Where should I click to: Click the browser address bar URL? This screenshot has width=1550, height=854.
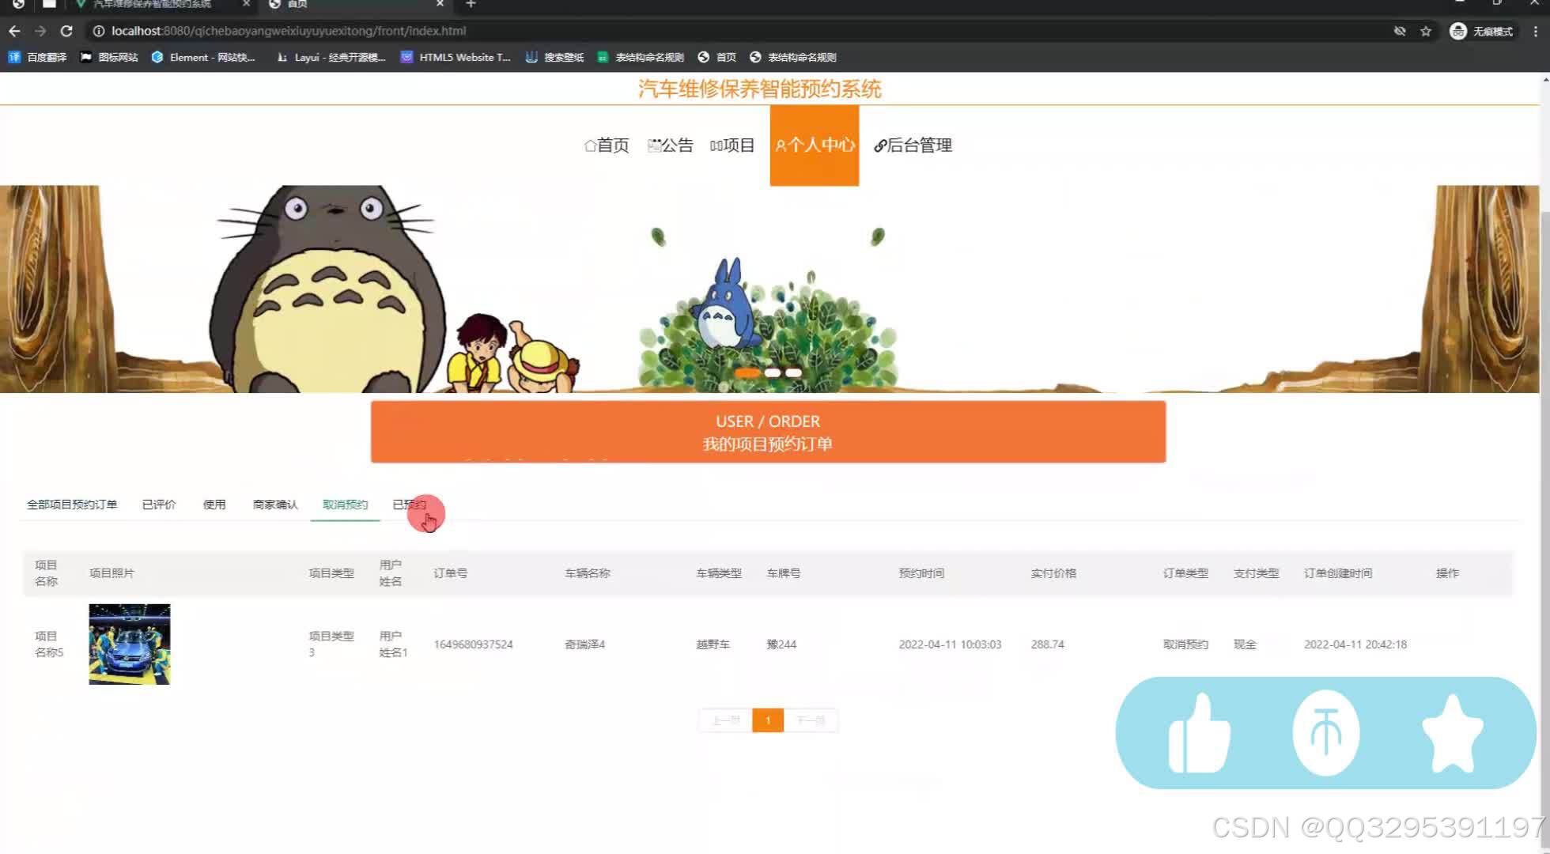pyautogui.click(x=289, y=31)
